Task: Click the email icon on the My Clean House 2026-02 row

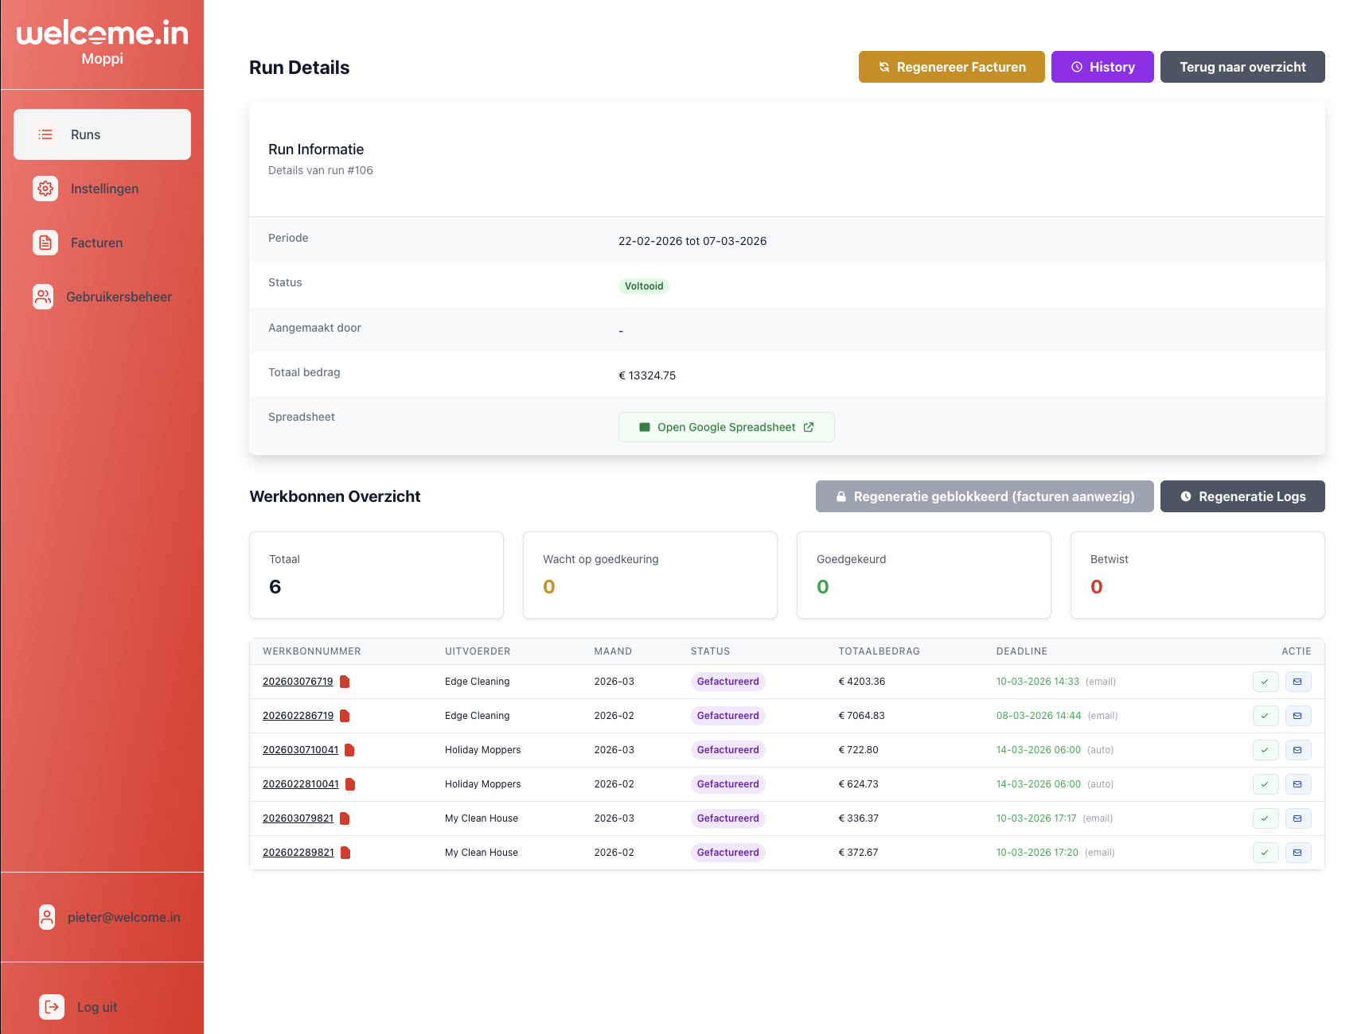Action: click(x=1298, y=852)
